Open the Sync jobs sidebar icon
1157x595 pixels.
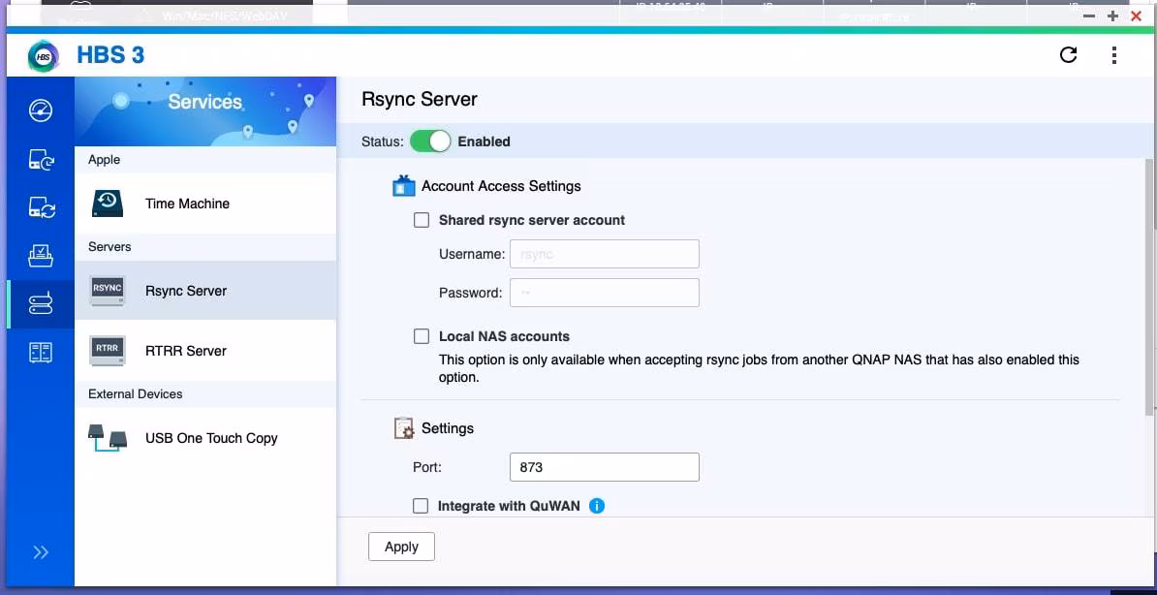click(41, 207)
